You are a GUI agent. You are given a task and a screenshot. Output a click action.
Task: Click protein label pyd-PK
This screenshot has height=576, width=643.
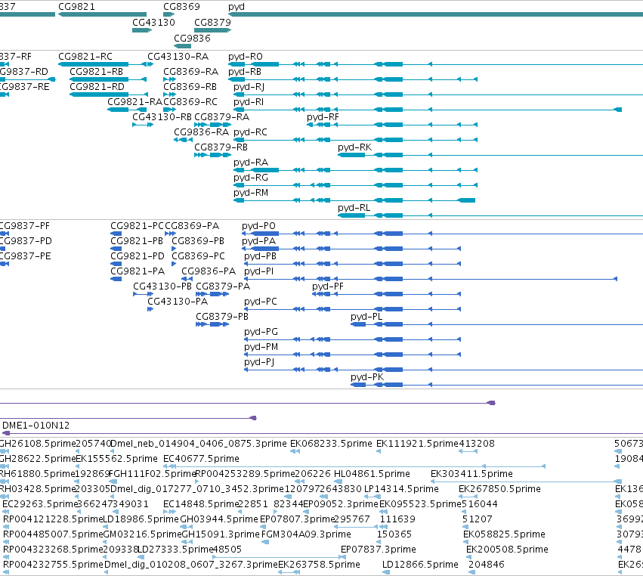pos(367,377)
